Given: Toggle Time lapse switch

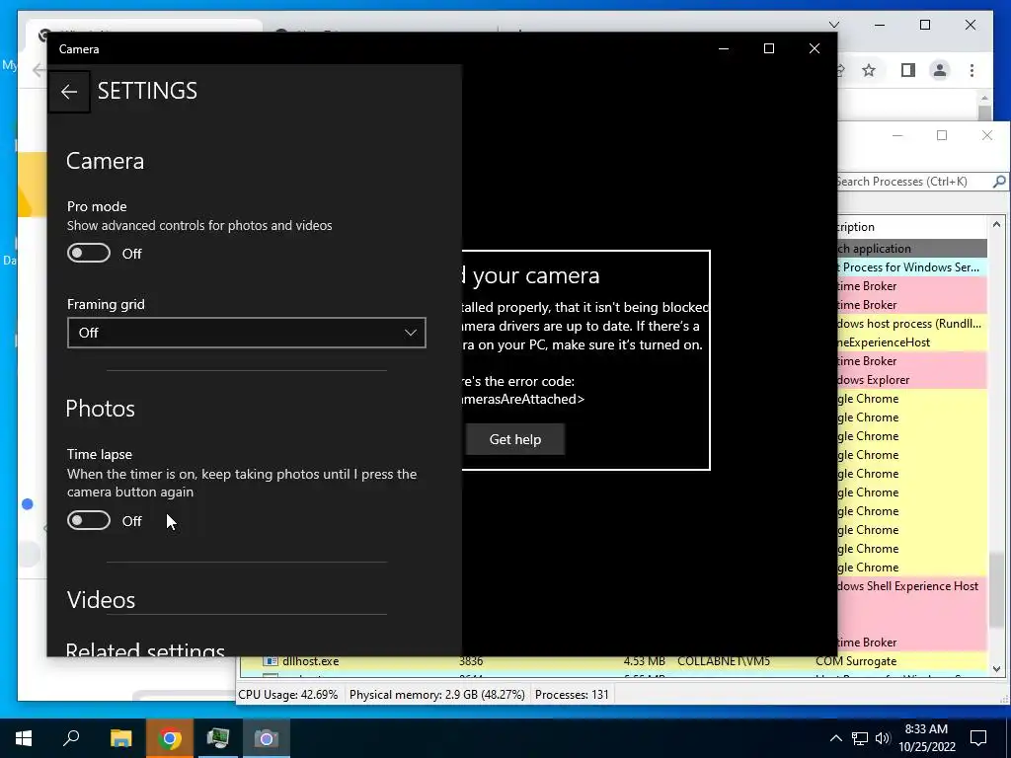Looking at the screenshot, I should click(89, 520).
